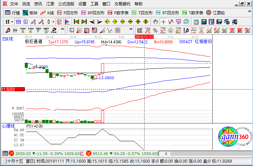Select the 赢 angle-line tool
Image resolution: width=253 pixels, height=166 pixels.
tap(240, 30)
